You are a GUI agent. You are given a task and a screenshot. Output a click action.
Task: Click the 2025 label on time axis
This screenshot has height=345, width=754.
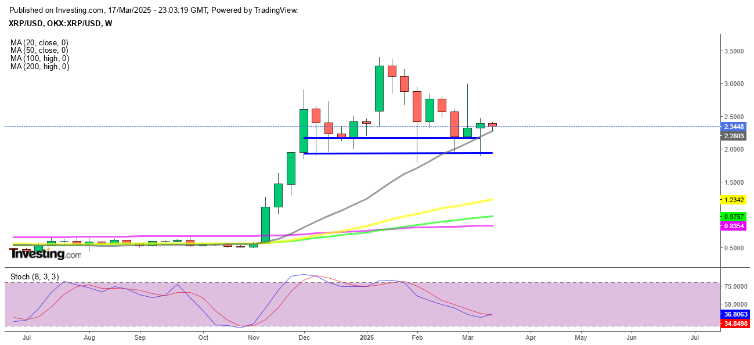coord(366,337)
